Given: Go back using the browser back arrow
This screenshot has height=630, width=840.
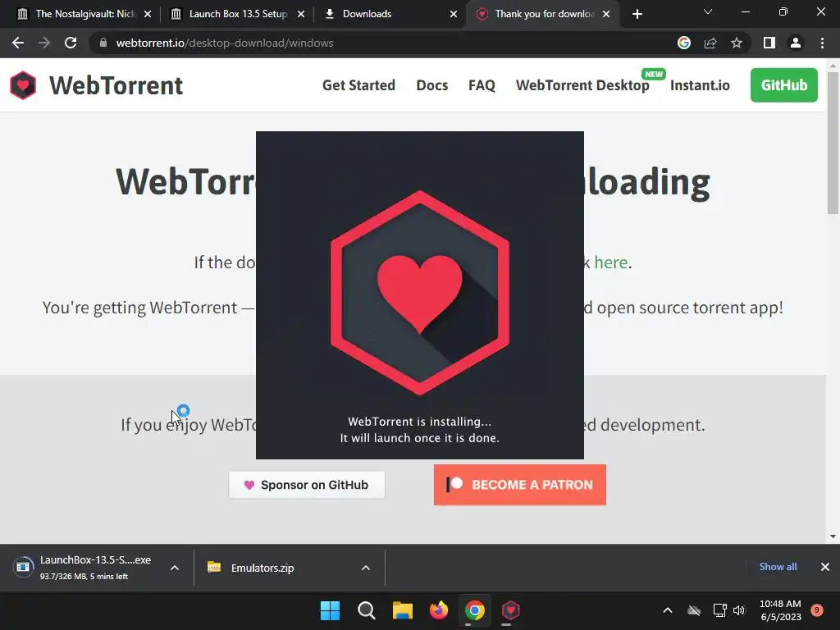Looking at the screenshot, I should point(18,43).
